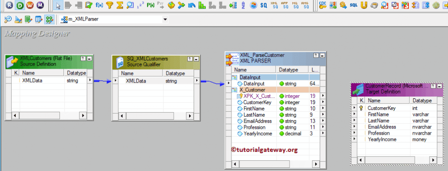Choose the Sequence Generator 123 icon
The width and height of the screenshot is (448, 171).
pos(140,5)
